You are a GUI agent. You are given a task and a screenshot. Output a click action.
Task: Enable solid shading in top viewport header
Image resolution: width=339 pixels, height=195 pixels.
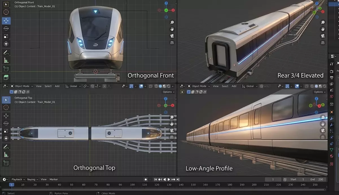[160, 86]
